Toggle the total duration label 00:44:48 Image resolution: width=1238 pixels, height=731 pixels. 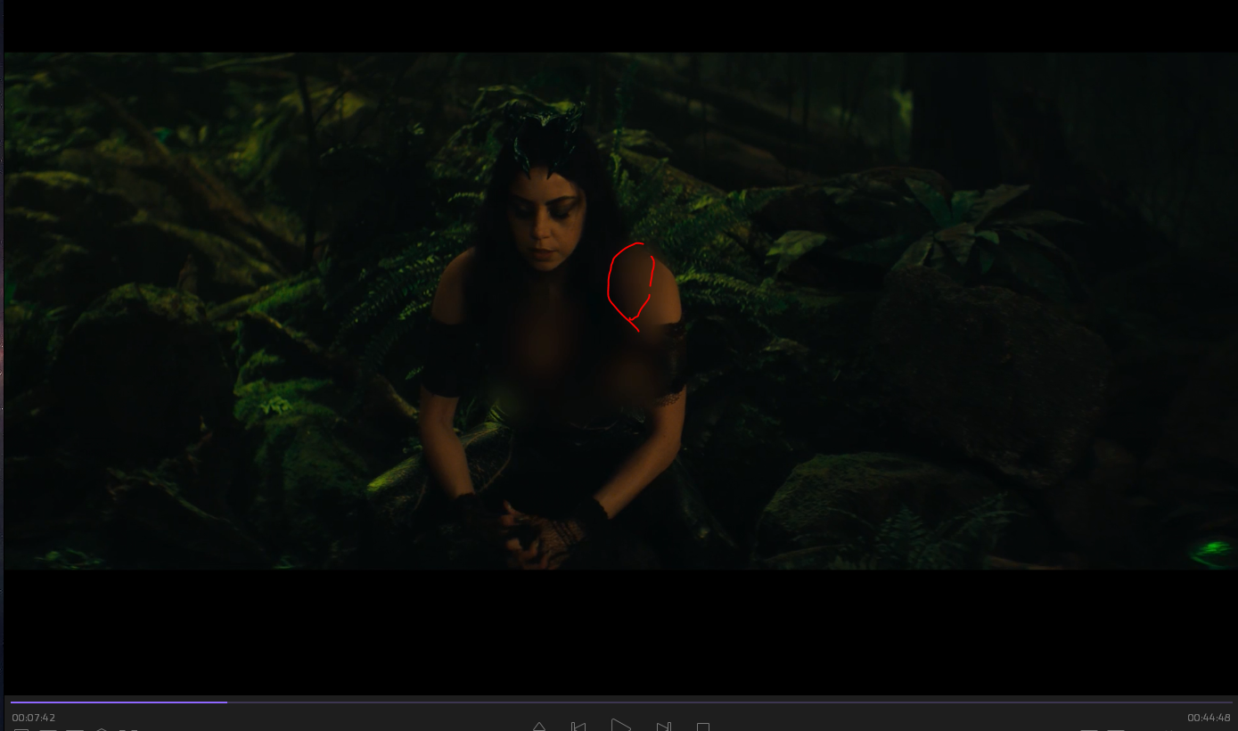tap(1209, 718)
